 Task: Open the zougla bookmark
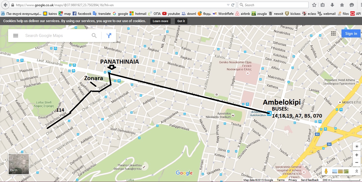pos(259,14)
